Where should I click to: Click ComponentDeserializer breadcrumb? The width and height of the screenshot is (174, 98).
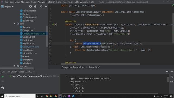coord(73,67)
